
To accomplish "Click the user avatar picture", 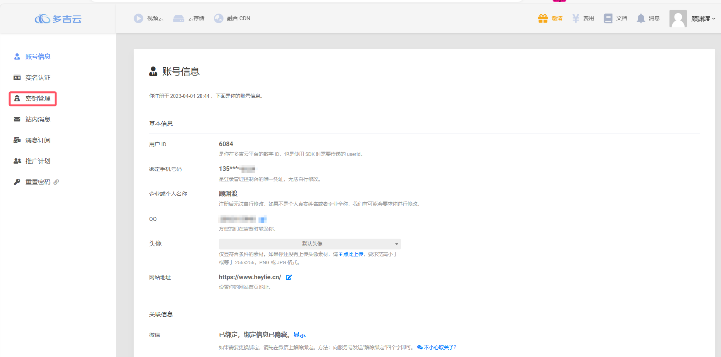I will pyautogui.click(x=678, y=19).
